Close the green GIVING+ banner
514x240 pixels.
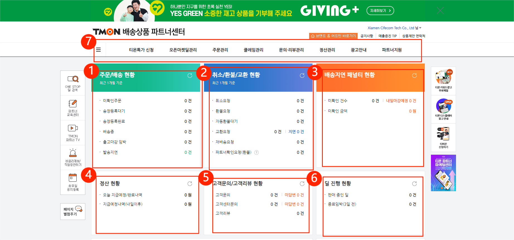440,11
